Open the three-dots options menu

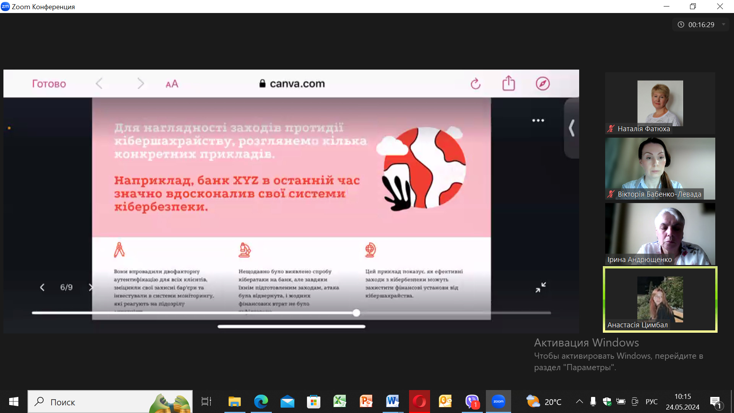tap(538, 120)
